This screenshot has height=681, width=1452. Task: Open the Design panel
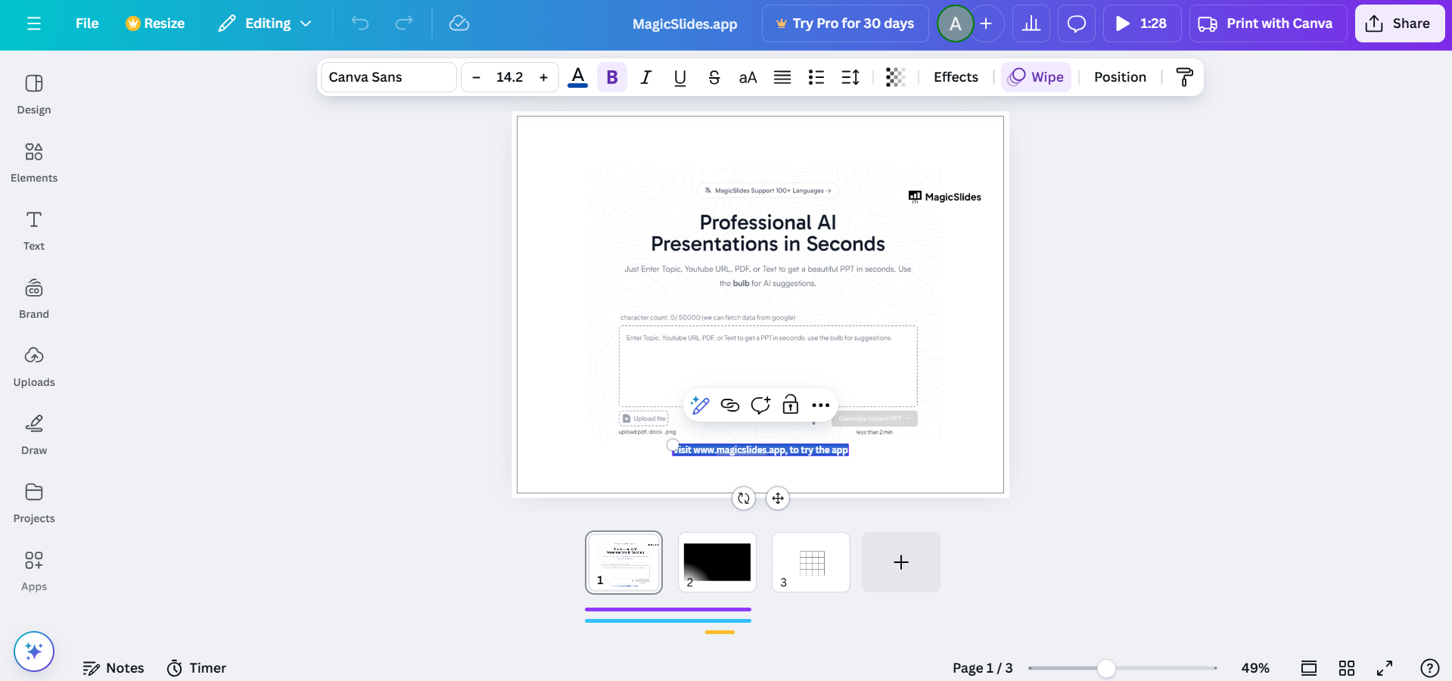coord(34,94)
